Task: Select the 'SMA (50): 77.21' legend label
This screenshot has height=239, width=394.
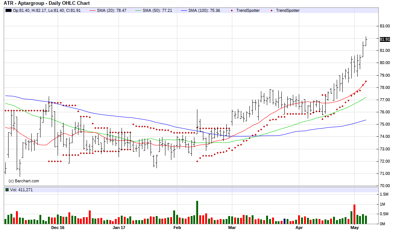Action: tap(157, 10)
